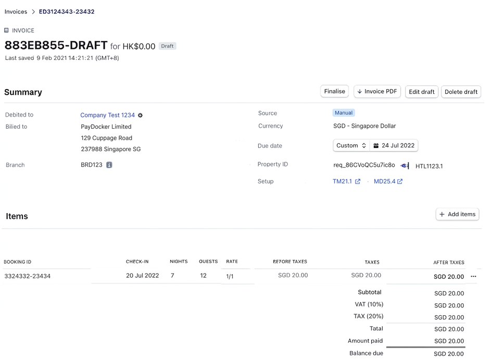
Task: Open the external link icon beside MD25.4
Action: pos(400,181)
